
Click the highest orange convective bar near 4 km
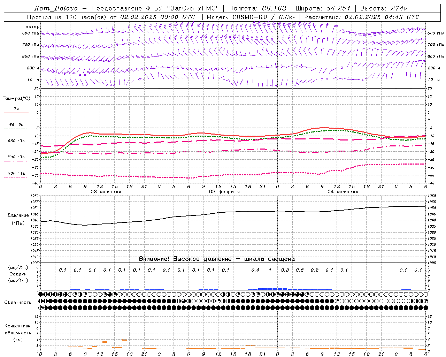(x=124, y=340)
